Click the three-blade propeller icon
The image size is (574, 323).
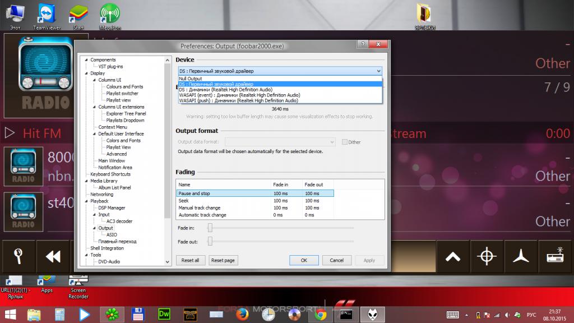[521, 257]
